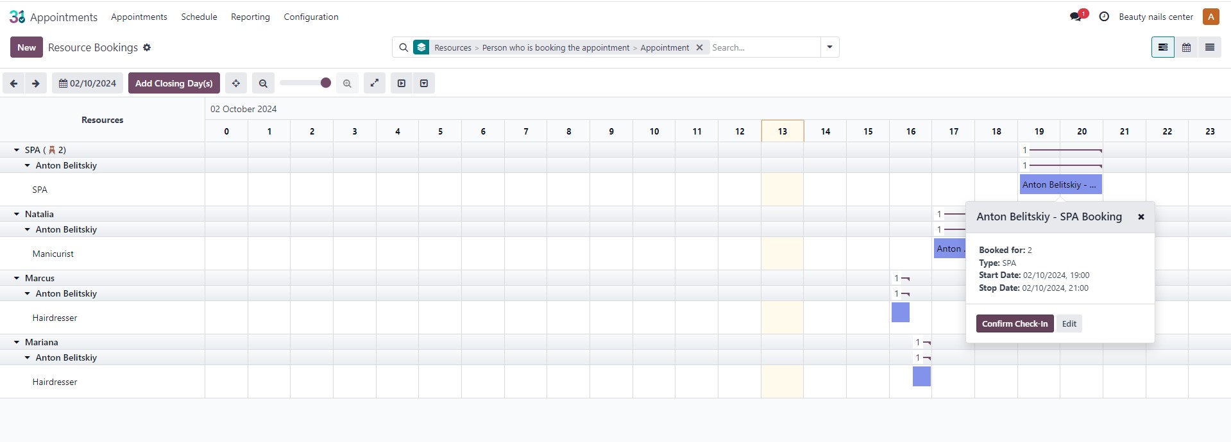This screenshot has height=442, width=1231.
Task: Click the collapse rows play-box icon
Action: click(402, 83)
